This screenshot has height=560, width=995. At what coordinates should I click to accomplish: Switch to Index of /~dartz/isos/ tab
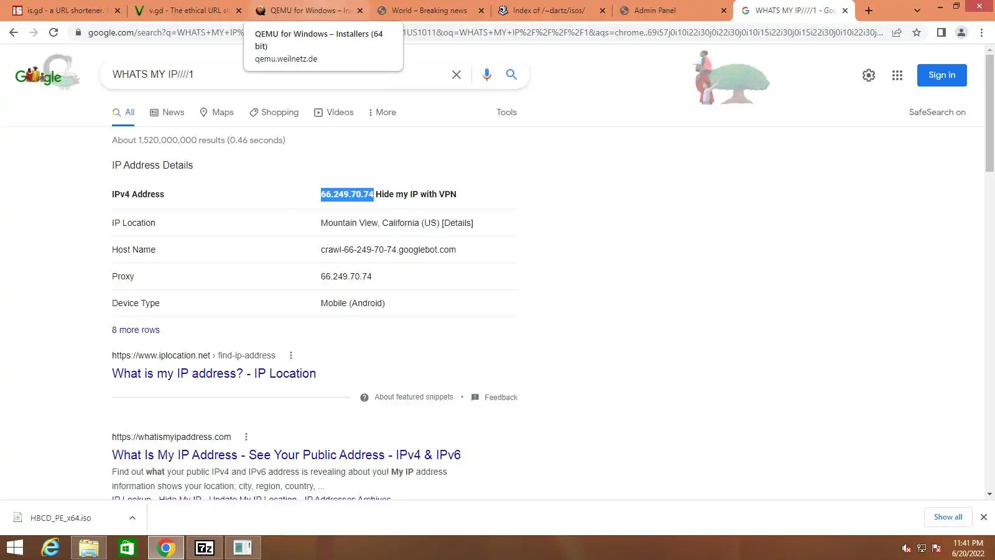550,11
